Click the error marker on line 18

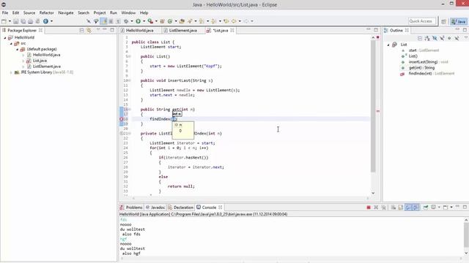point(122,119)
